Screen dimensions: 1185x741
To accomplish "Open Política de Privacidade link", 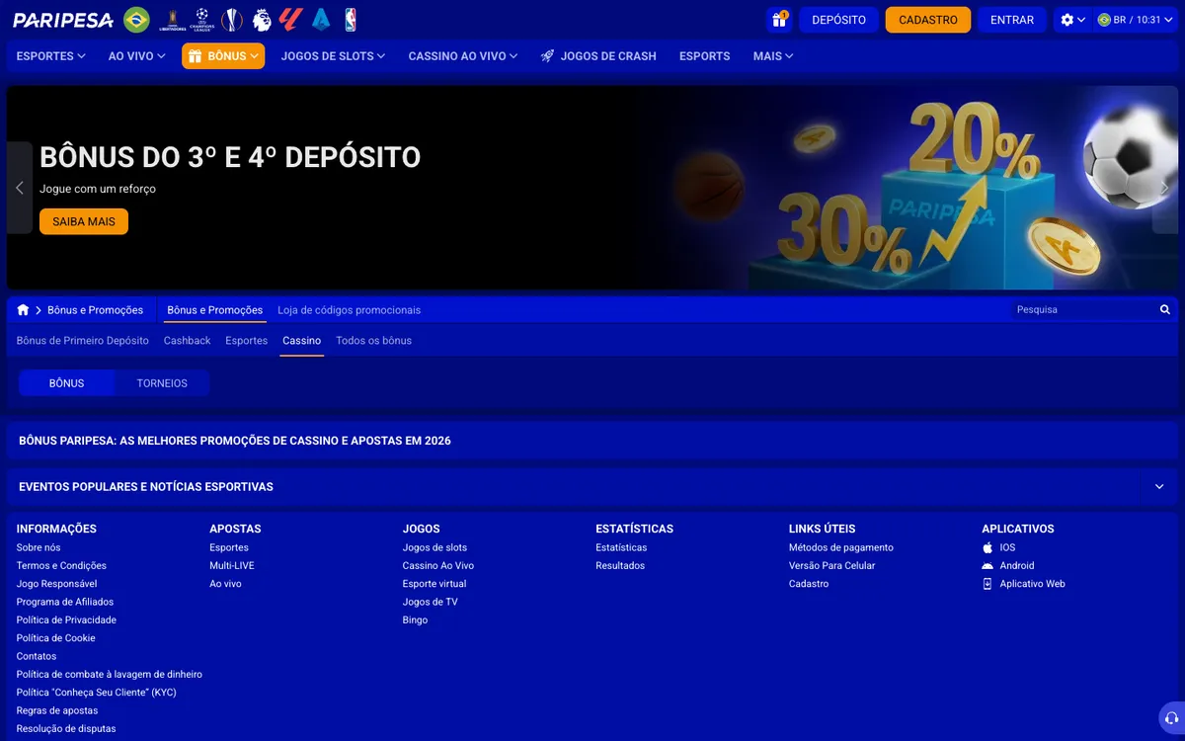I will pyautogui.click(x=66, y=620).
